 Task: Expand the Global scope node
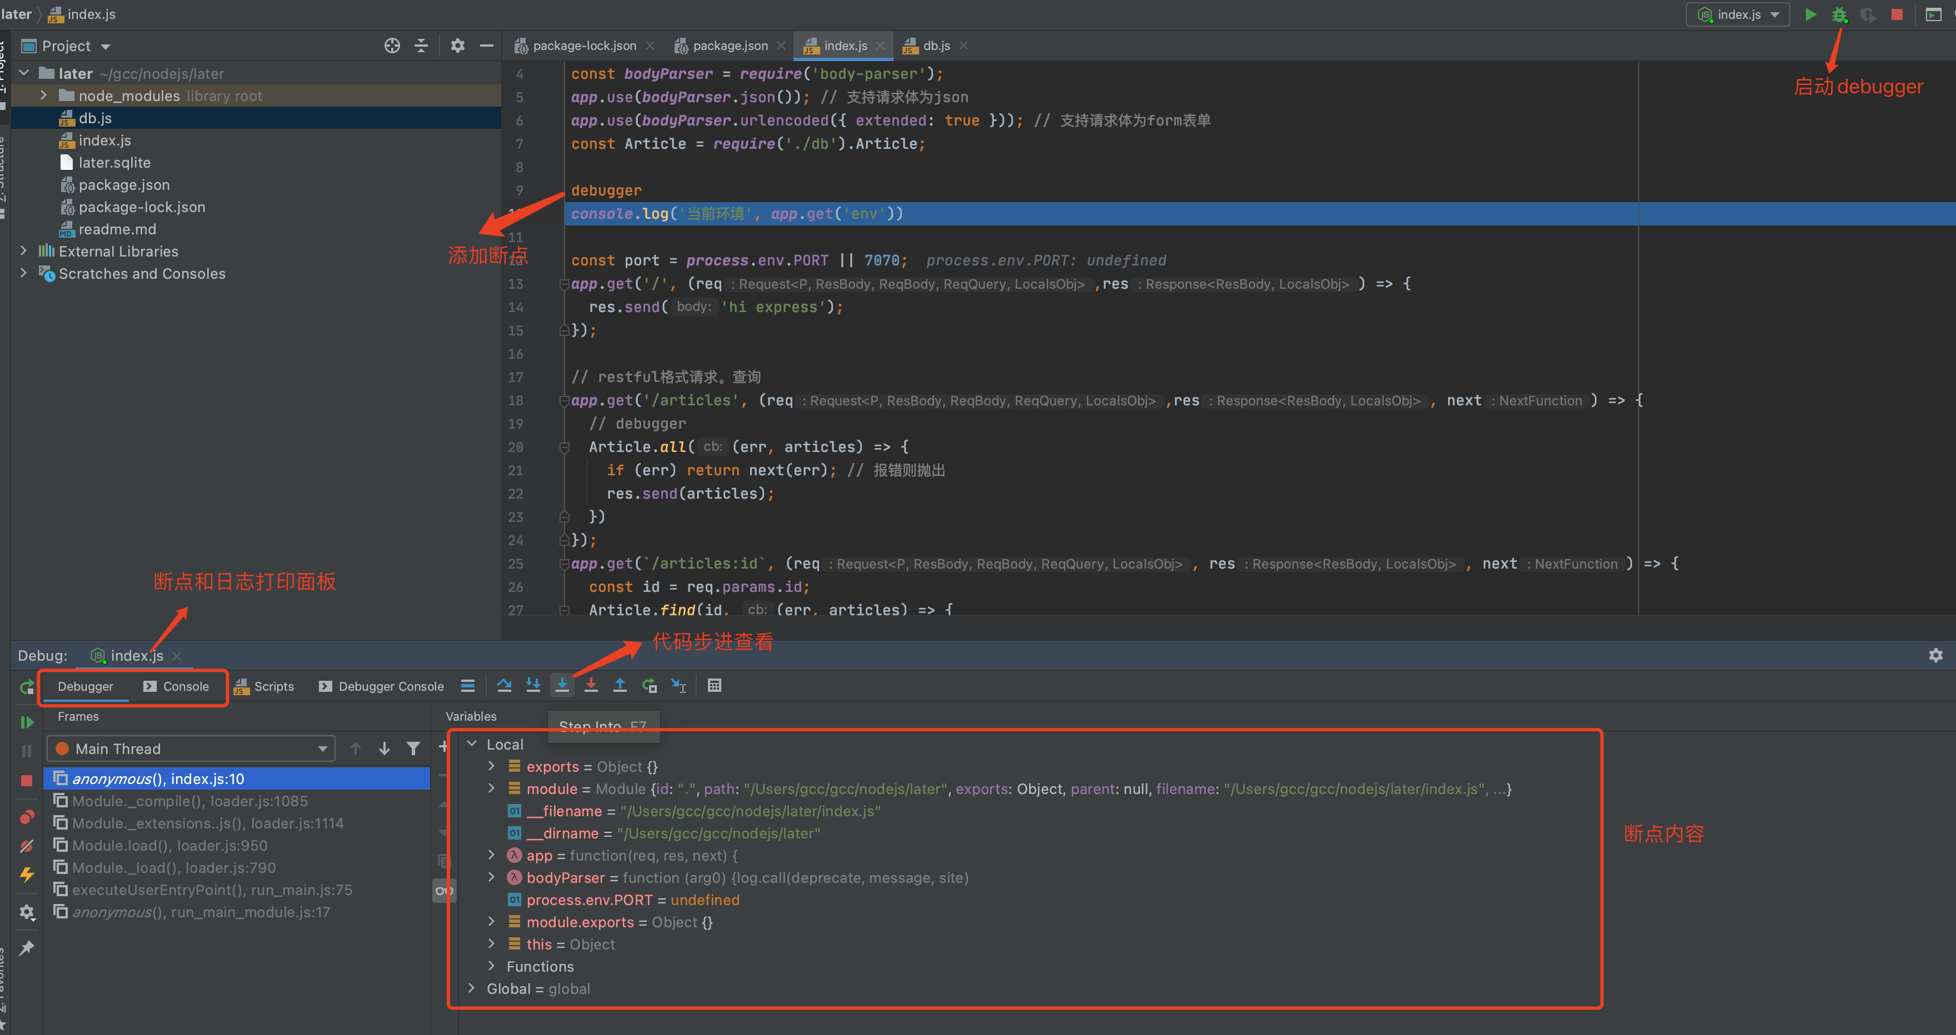pyautogui.click(x=472, y=989)
